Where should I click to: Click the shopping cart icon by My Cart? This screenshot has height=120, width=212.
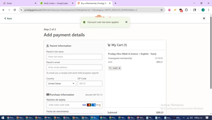tap(109, 45)
